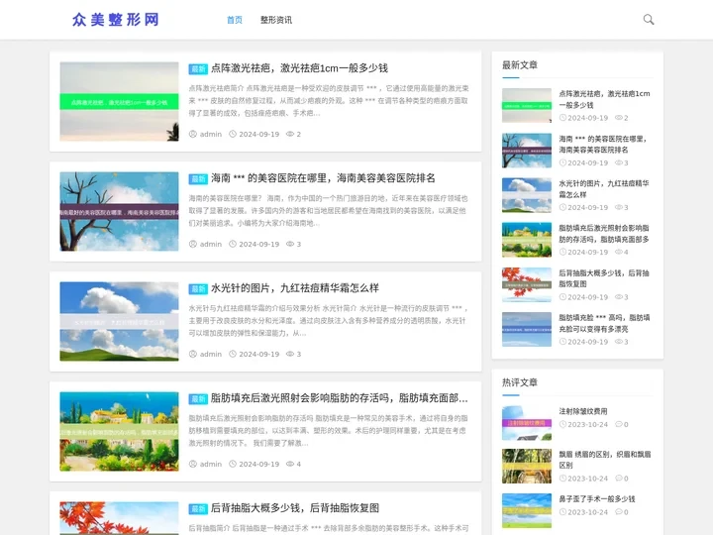Click the 最新 badge beside 脂肪填充后激光照射 title

coord(198,399)
